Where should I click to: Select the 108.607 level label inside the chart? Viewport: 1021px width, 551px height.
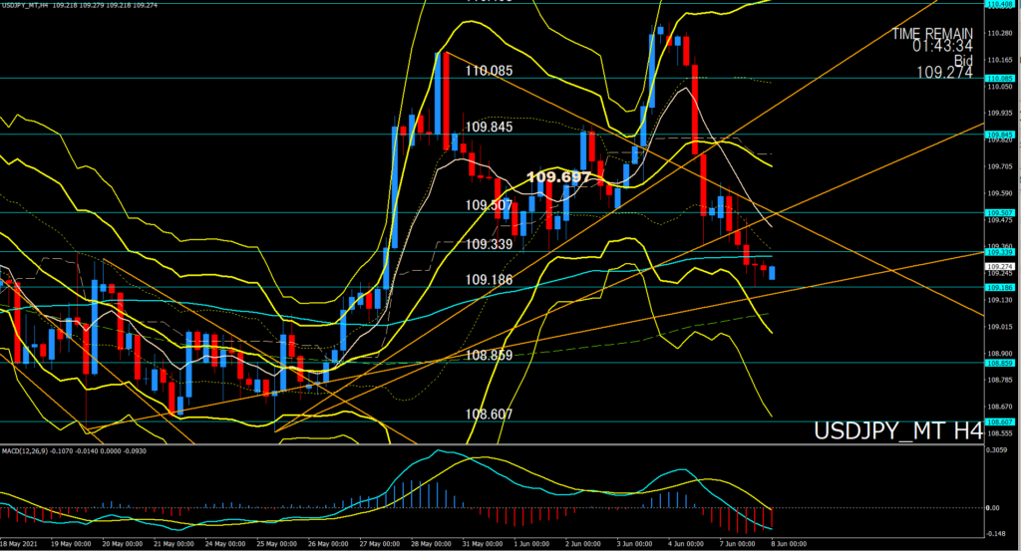[489, 414]
